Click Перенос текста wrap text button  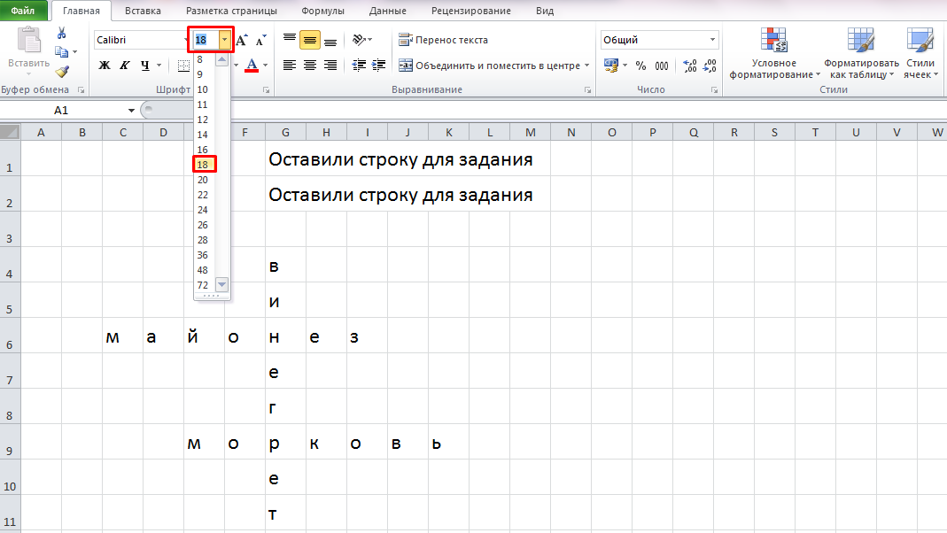(x=443, y=40)
